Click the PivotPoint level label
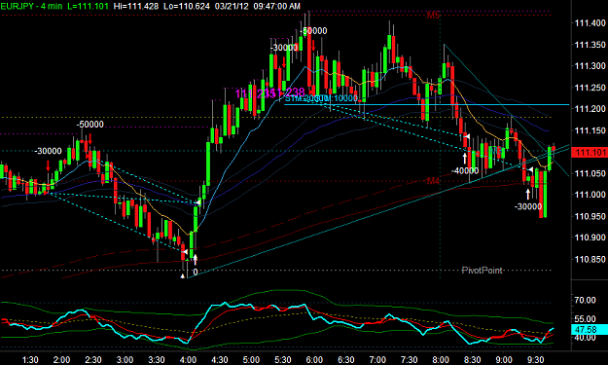The height and width of the screenshot is (365, 608). [482, 270]
